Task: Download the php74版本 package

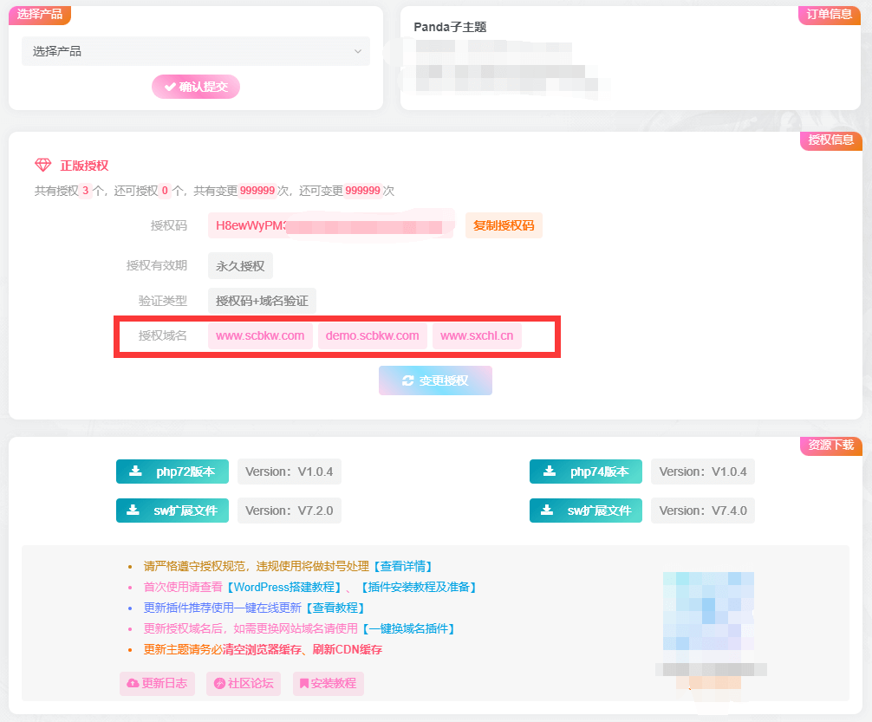Action: point(586,472)
